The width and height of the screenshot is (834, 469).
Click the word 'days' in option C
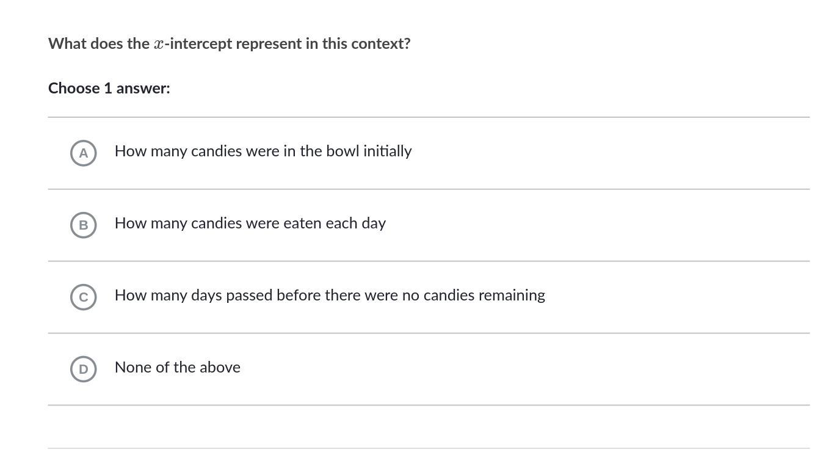206,295
